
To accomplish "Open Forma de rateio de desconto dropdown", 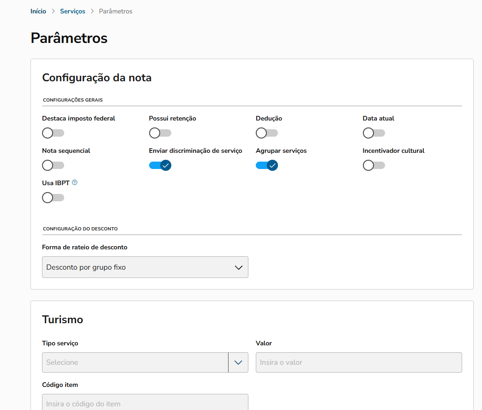I will point(145,267).
